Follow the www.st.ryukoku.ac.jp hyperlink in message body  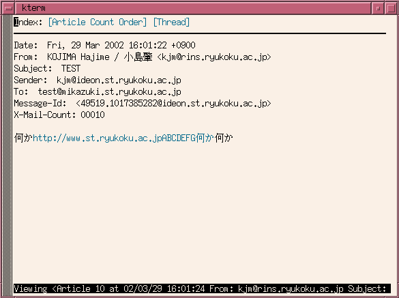pos(123,138)
